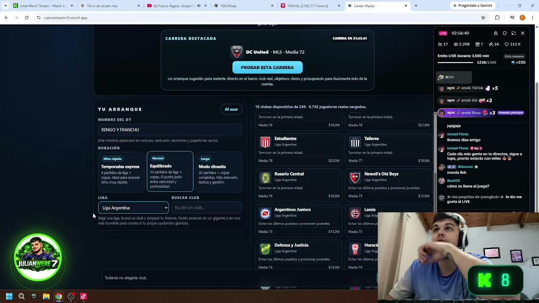Screen dimensions: 539x303
Task: Open File Explorer from the taskbar
Action: [x=46, y=296]
